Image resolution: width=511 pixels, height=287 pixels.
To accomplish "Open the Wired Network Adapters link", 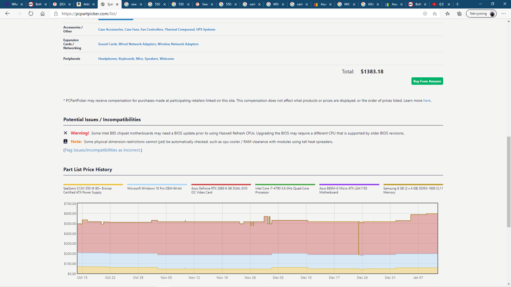I will (137, 44).
